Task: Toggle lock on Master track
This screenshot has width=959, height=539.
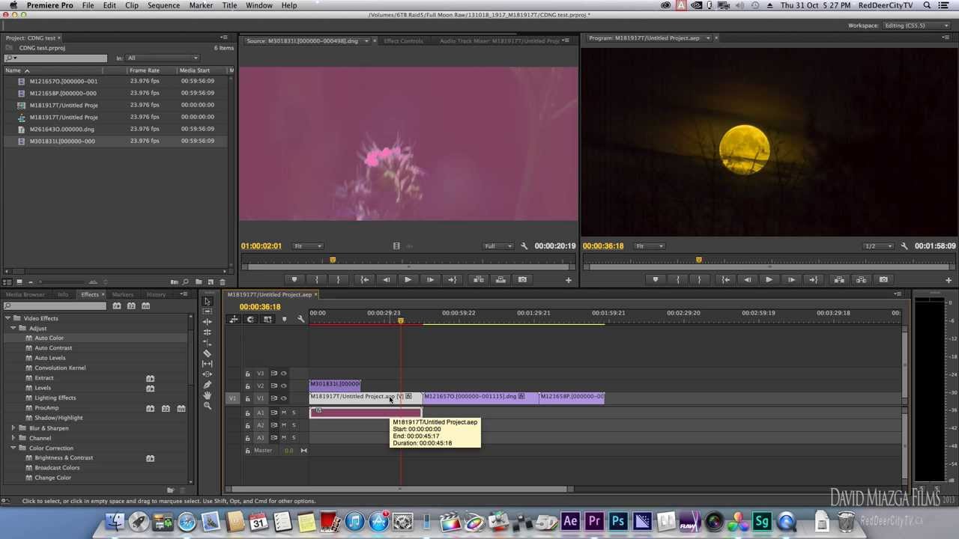Action: [x=247, y=451]
